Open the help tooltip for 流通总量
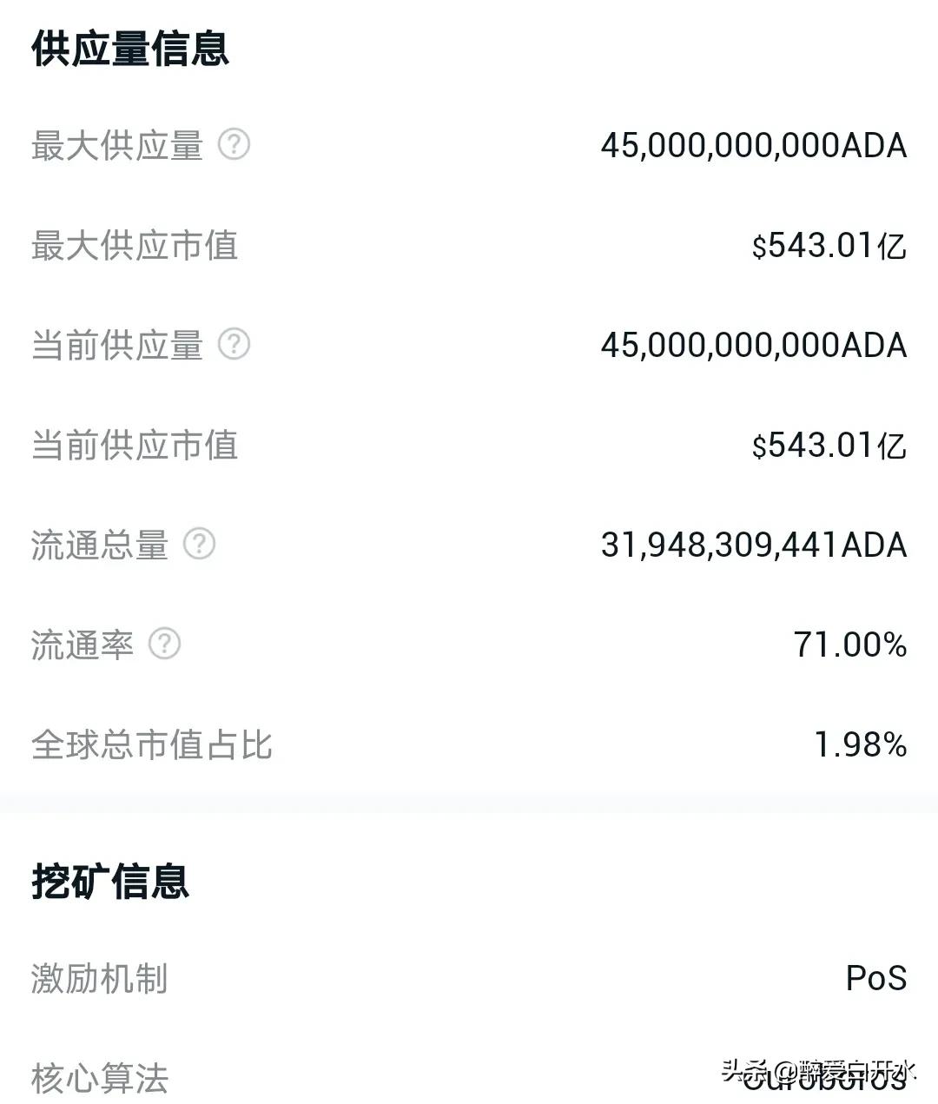This screenshot has width=938, height=1104. click(199, 544)
